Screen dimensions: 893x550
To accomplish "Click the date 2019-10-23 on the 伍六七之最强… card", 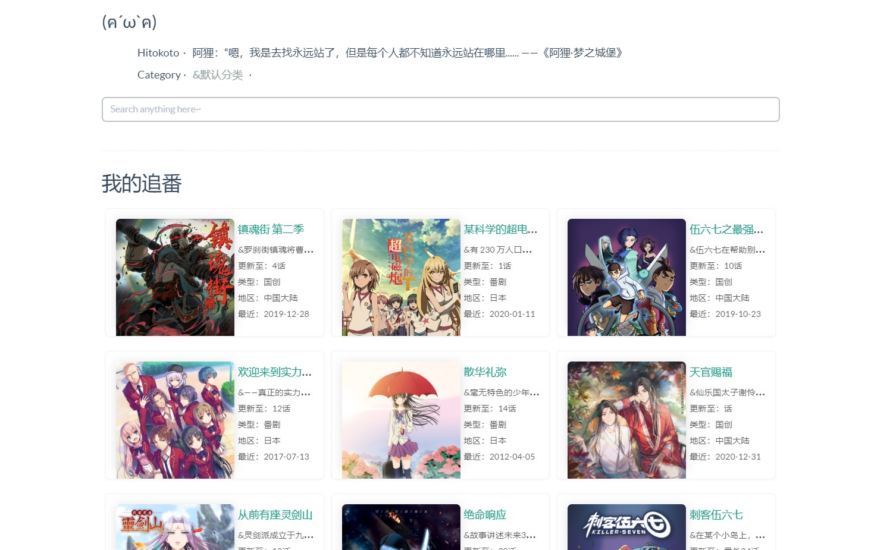I will [738, 314].
